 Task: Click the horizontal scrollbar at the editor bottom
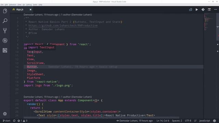[x=101, y=118]
